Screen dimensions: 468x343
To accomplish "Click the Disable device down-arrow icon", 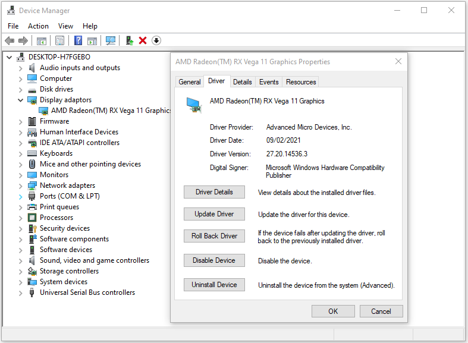I will click(156, 40).
